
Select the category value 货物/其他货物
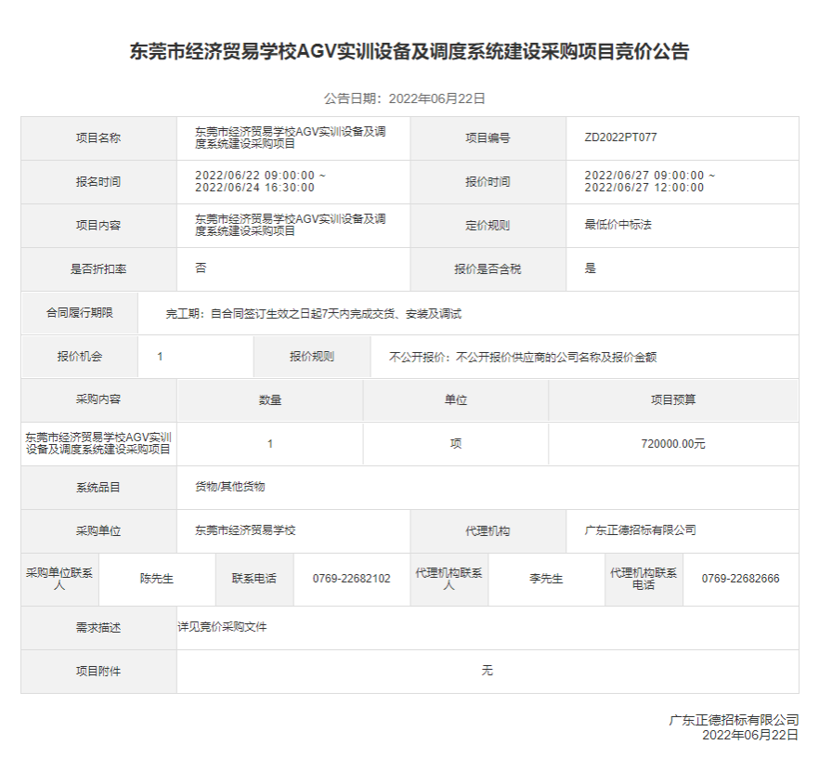pos(229,487)
